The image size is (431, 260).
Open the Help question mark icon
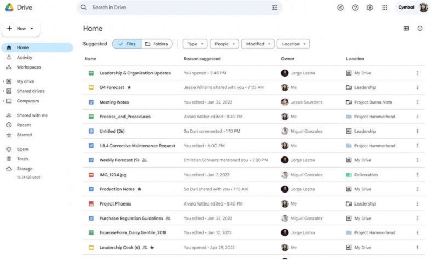click(x=355, y=8)
